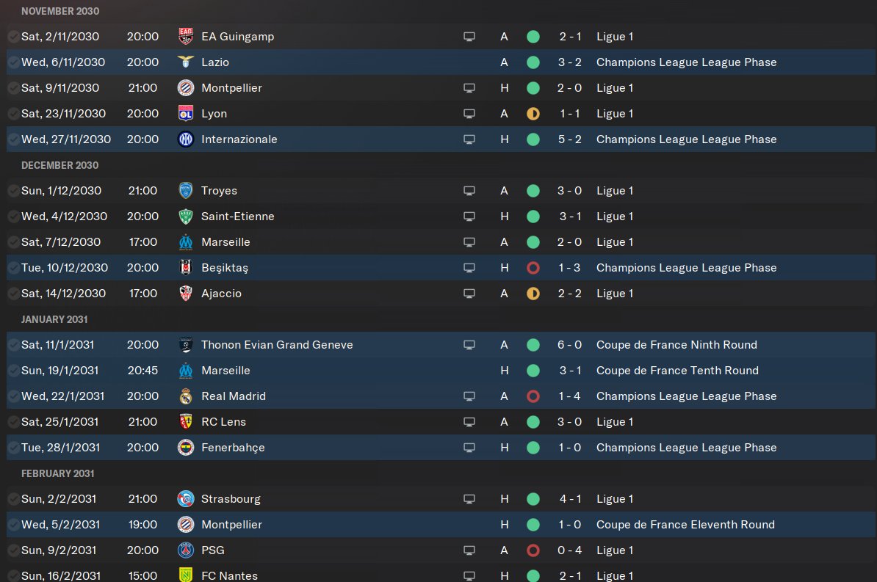
Task: Click the TV broadcast icon for Lyon match
Action: pyautogui.click(x=469, y=114)
